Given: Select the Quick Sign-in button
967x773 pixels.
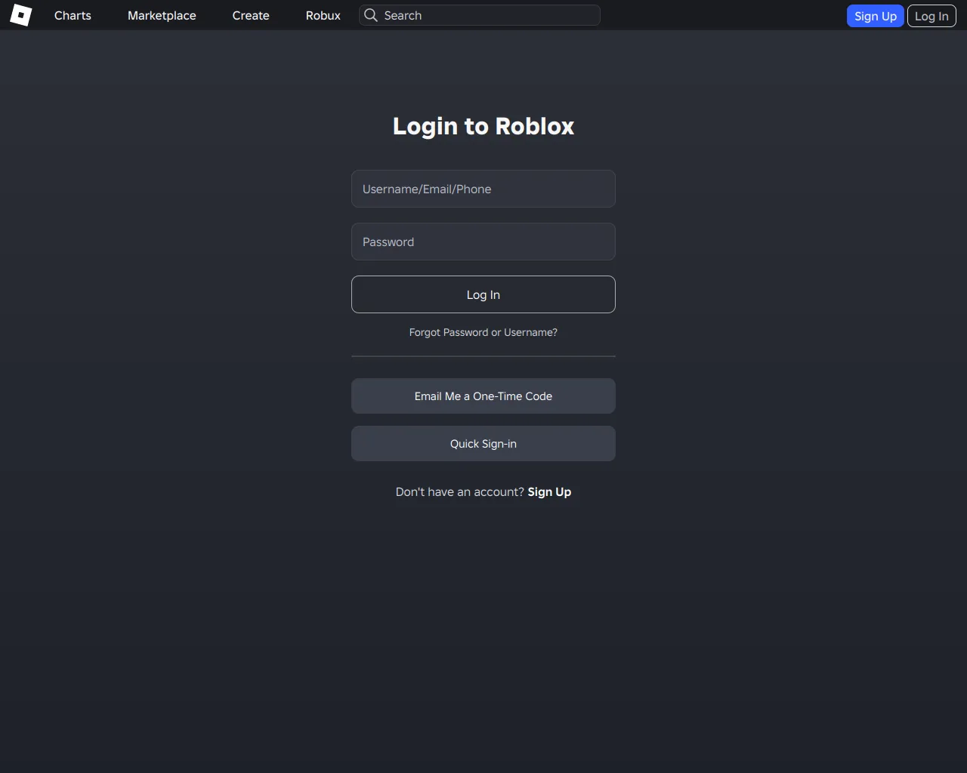Looking at the screenshot, I should tap(483, 444).
